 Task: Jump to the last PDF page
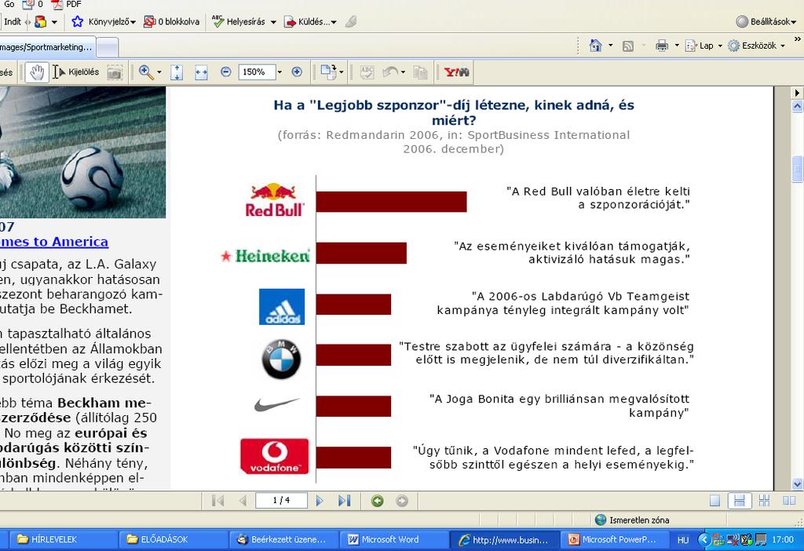(345, 501)
